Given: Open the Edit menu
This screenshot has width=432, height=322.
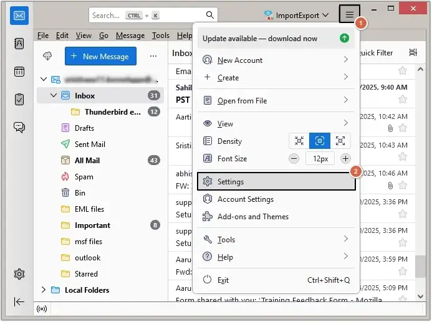Looking at the screenshot, I should click(x=62, y=36).
